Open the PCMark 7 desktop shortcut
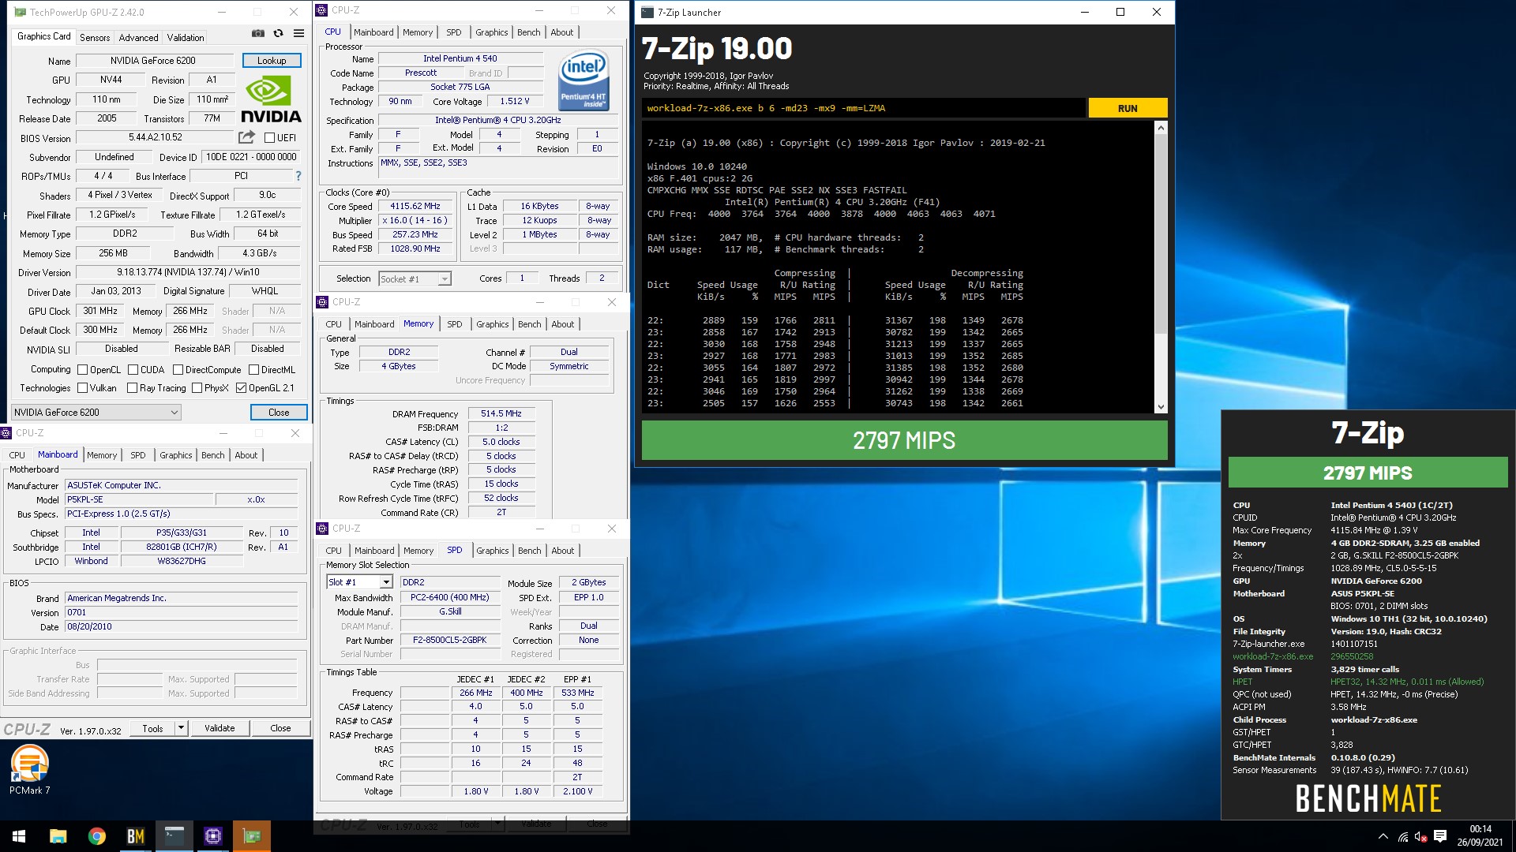This screenshot has width=1516, height=852. 30,771
